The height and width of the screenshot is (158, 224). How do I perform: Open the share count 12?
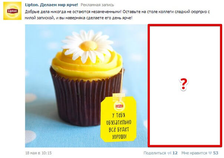coord(175,153)
